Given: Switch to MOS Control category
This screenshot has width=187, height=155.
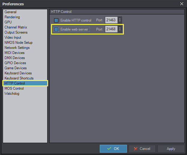Looking at the screenshot, I should pyautogui.click(x=14, y=88).
